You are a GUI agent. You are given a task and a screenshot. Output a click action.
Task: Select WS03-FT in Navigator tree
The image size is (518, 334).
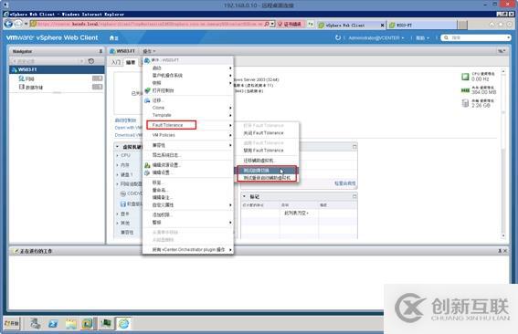click(57, 69)
